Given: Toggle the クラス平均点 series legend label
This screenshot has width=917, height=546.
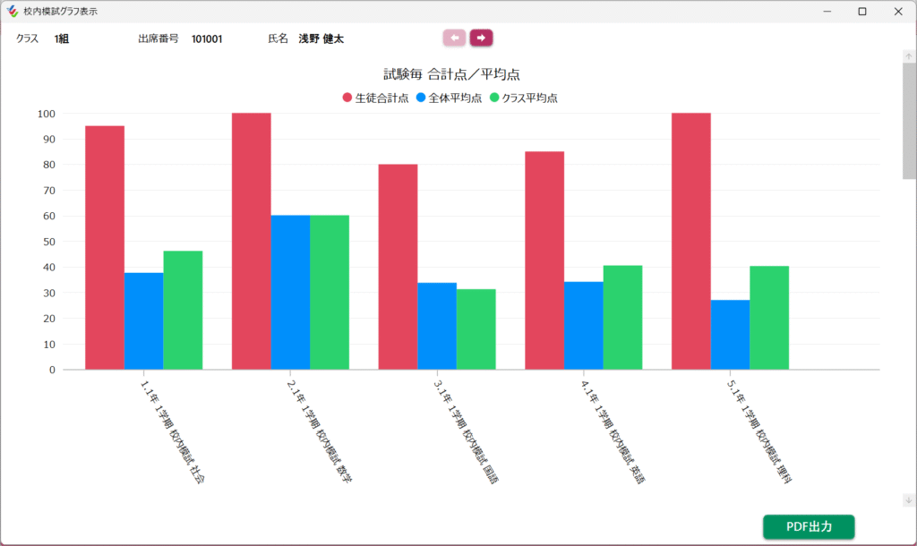Looking at the screenshot, I should (529, 98).
